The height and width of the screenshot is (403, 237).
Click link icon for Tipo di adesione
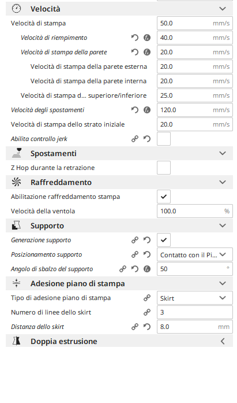pos(147,298)
